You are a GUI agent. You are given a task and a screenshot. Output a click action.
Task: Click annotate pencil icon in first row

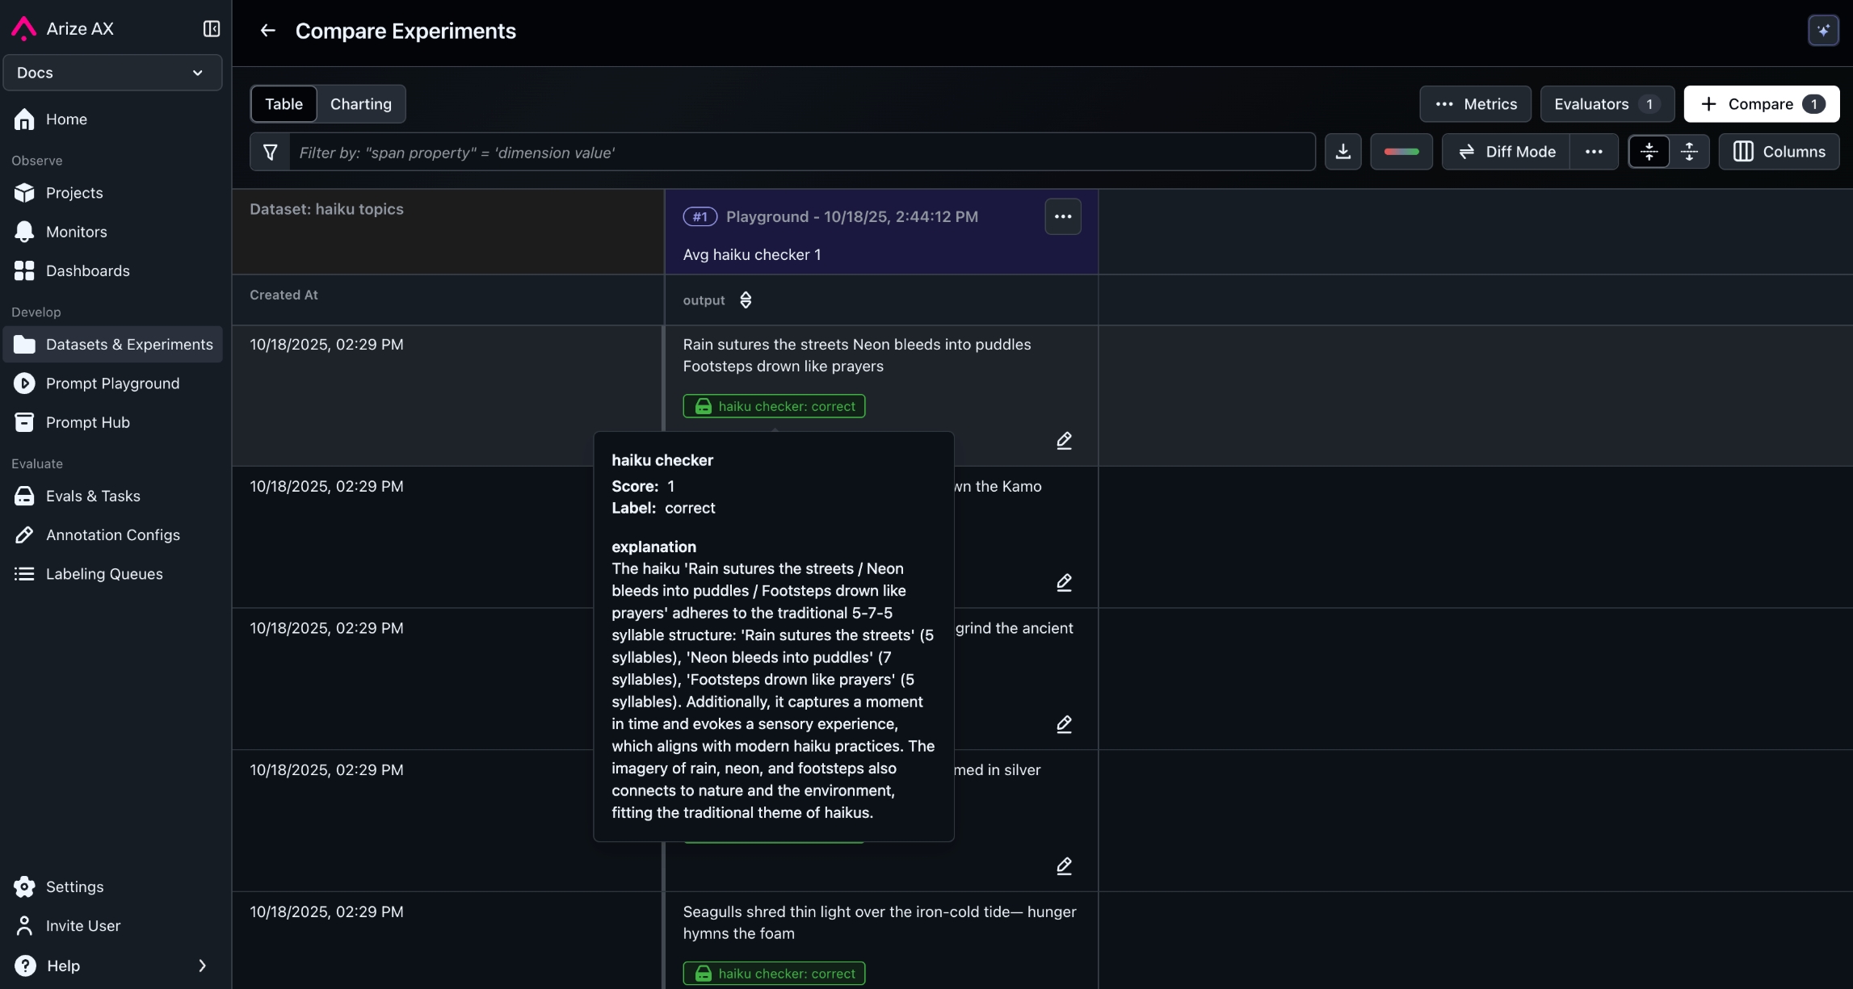[x=1064, y=441]
